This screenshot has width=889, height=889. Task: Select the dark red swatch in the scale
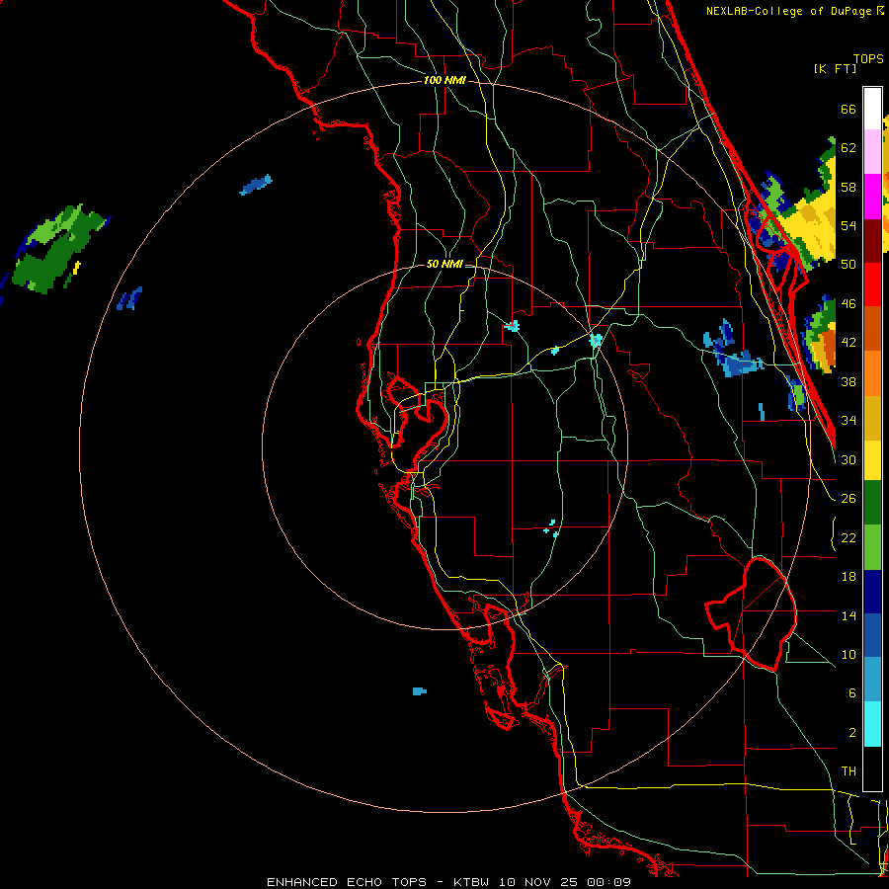point(872,242)
